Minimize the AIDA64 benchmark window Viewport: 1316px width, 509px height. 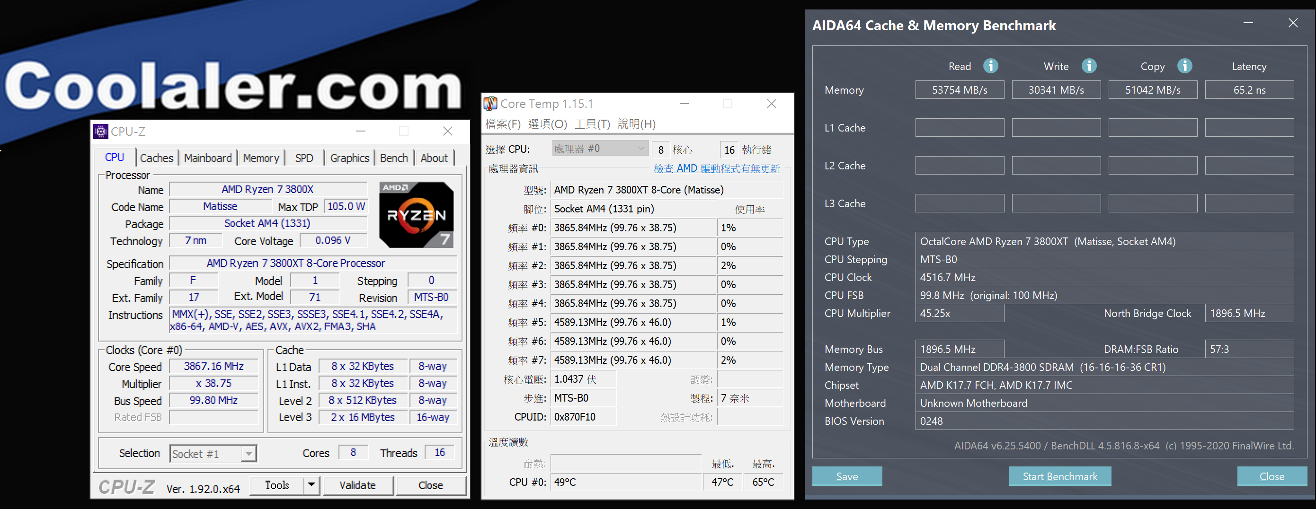pyautogui.click(x=1248, y=23)
